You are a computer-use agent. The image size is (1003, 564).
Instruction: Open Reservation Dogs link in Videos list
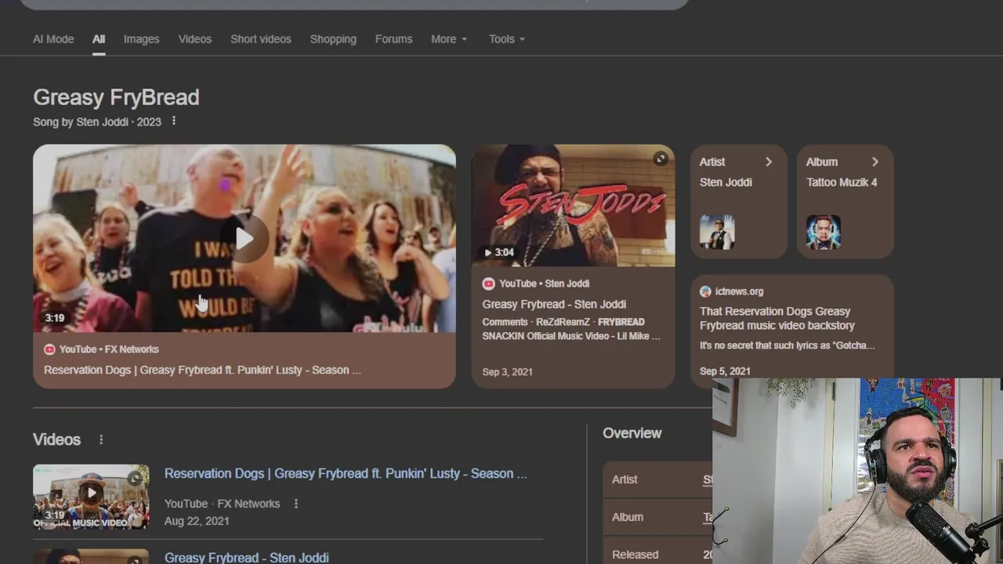click(x=346, y=473)
